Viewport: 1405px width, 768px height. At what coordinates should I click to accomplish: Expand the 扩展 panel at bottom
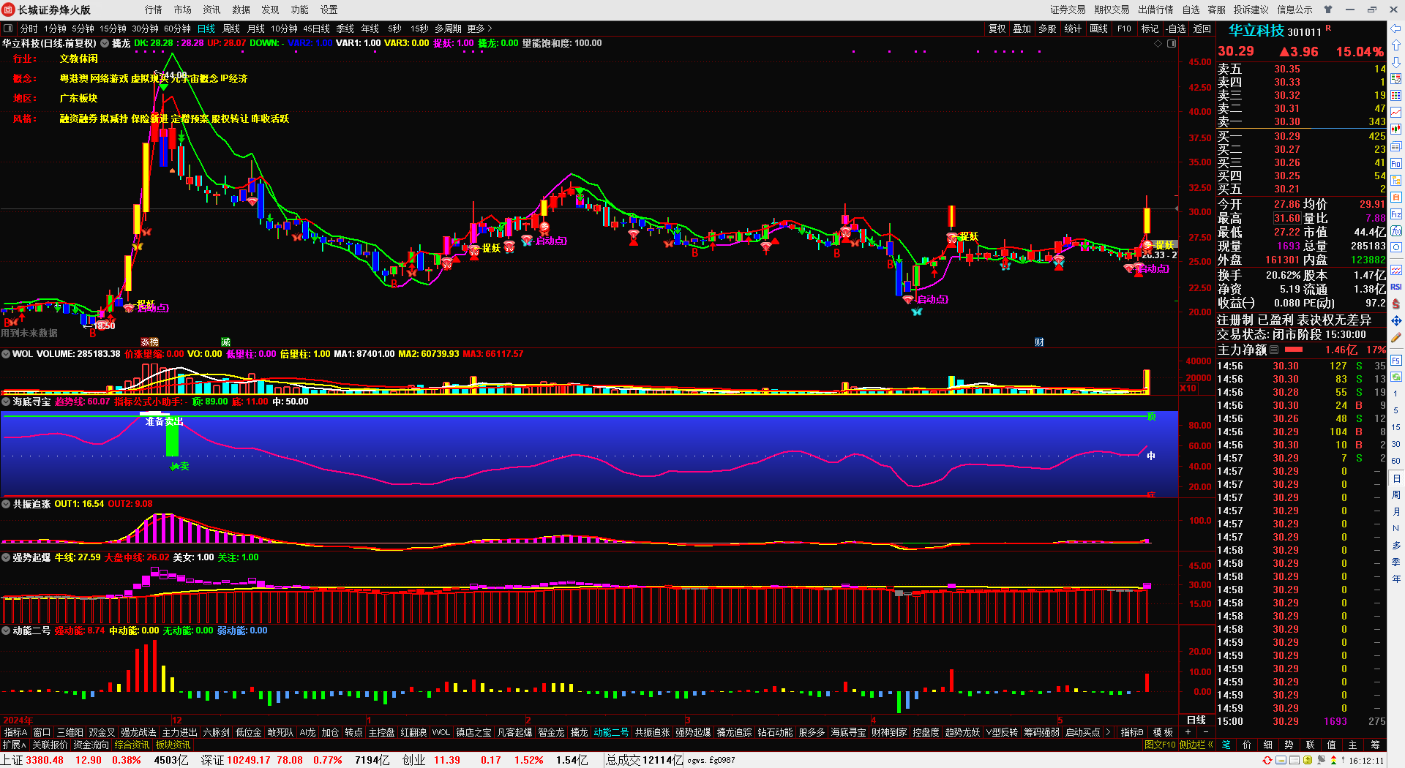[x=15, y=745]
